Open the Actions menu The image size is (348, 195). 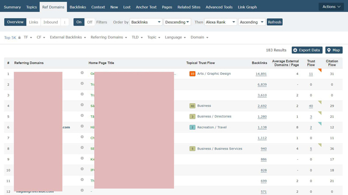pos(331,6)
